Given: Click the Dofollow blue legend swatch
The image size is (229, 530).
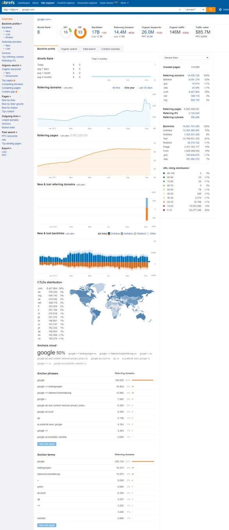Looking at the screenshot, I should [x=109, y=234].
